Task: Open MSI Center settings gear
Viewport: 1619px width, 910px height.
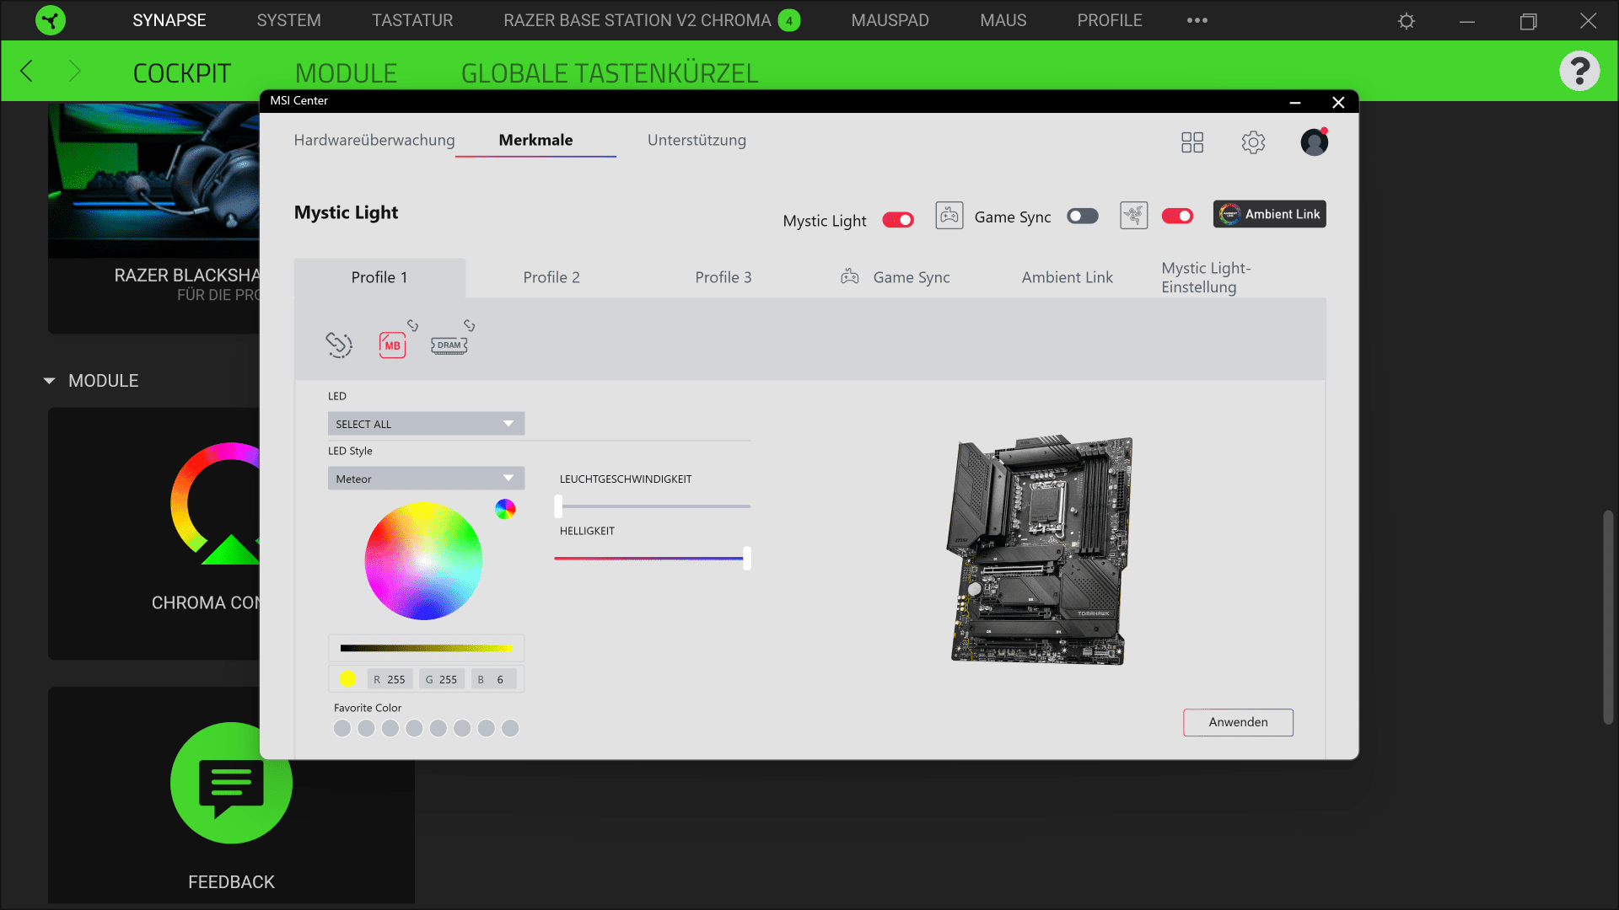Action: (1253, 142)
